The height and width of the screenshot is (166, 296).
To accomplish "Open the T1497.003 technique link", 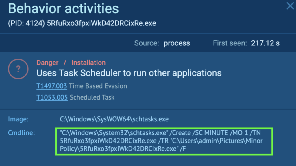I will tap(52, 86).
